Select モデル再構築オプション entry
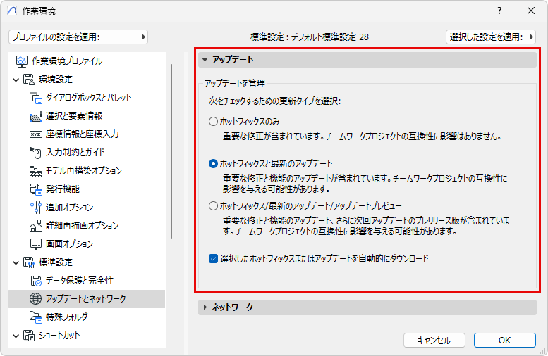 point(84,171)
